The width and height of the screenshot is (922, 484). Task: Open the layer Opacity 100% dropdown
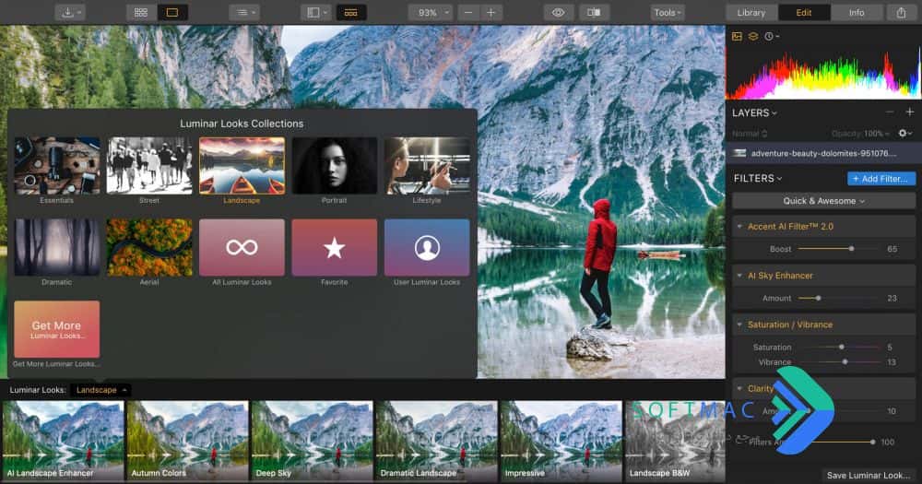click(x=861, y=134)
